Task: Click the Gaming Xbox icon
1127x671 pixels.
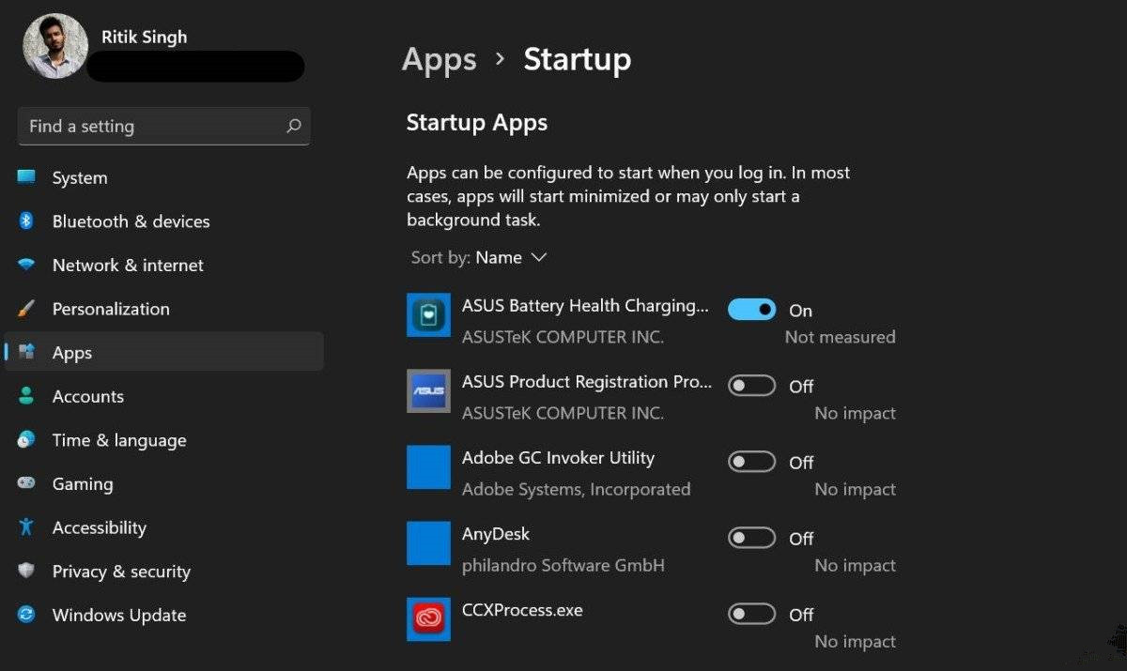Action: click(x=28, y=483)
